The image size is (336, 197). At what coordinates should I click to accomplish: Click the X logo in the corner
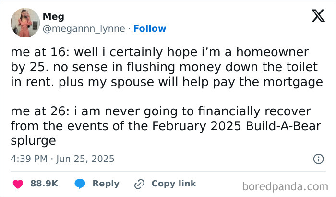(x=318, y=16)
